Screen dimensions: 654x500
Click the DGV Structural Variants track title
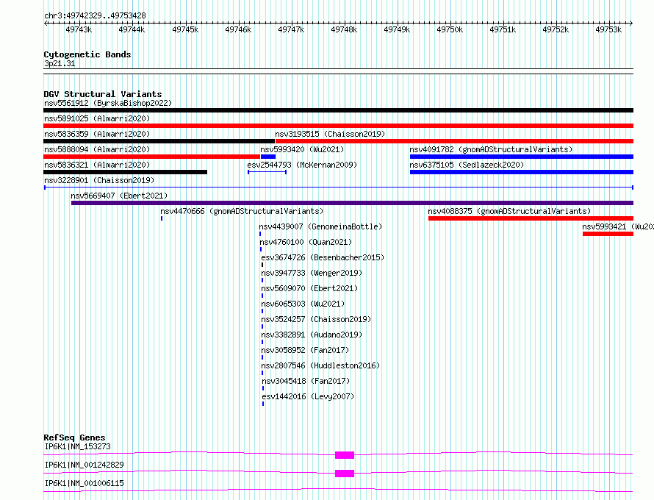(103, 94)
